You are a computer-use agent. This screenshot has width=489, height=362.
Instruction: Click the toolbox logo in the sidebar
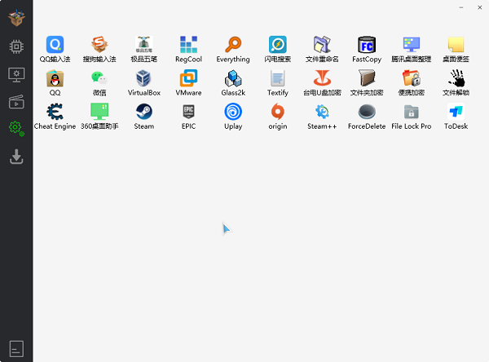pos(16,18)
